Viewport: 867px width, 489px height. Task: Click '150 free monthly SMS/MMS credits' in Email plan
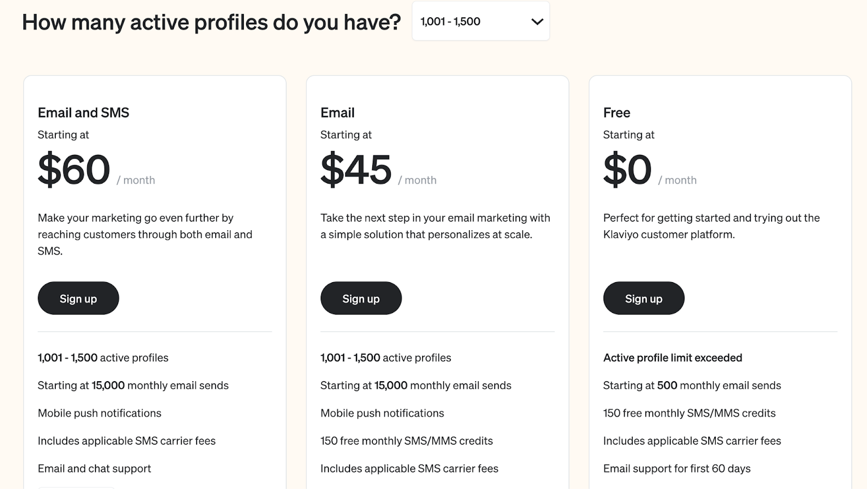tap(406, 441)
